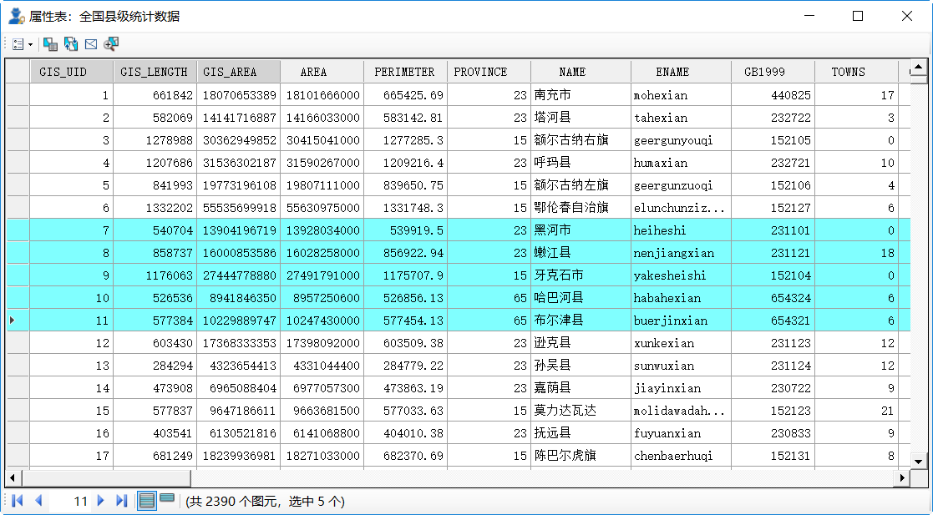Click the NAME cell 牙克石市
Screen dimensions: 933x515
pos(581,275)
